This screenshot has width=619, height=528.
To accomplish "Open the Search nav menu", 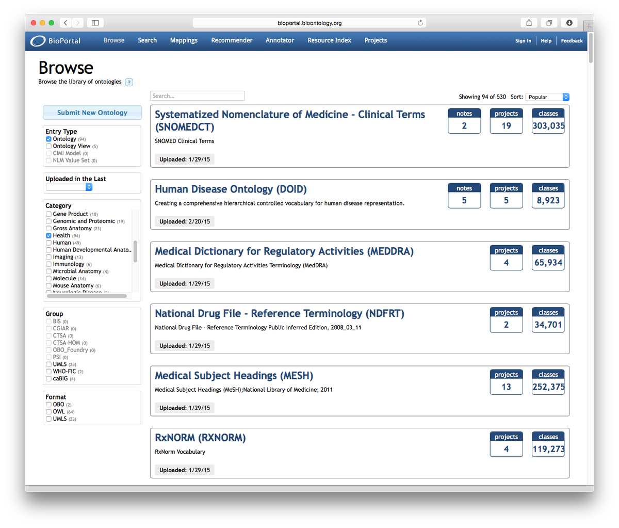I will click(147, 40).
